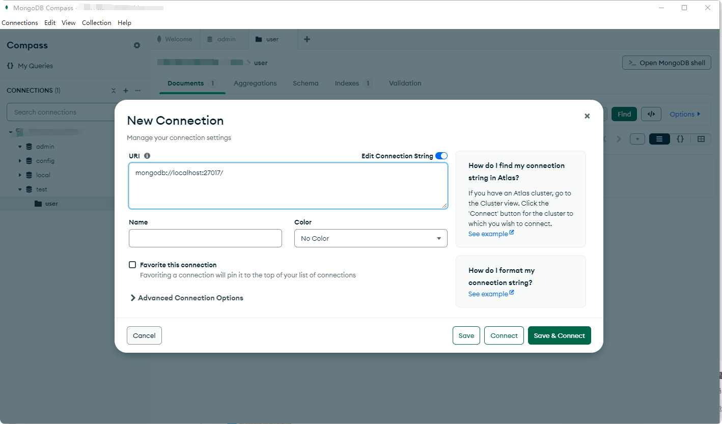Viewport: 722px width, 424px height.
Task: Expand the config database tree node
Action: (20, 161)
